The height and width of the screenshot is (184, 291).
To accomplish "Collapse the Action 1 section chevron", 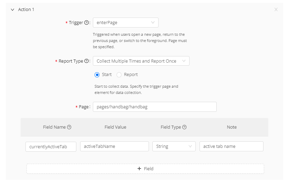I will [x=12, y=10].
